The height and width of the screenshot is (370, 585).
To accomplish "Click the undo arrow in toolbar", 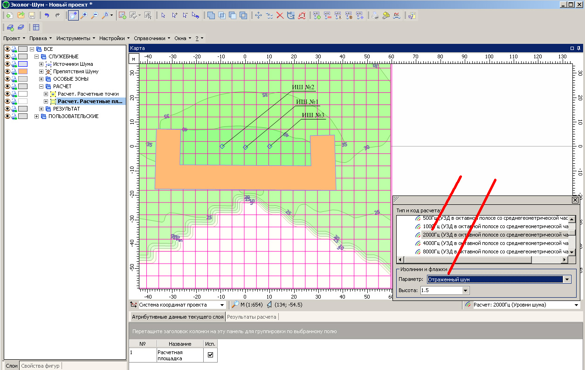I will (47, 15).
